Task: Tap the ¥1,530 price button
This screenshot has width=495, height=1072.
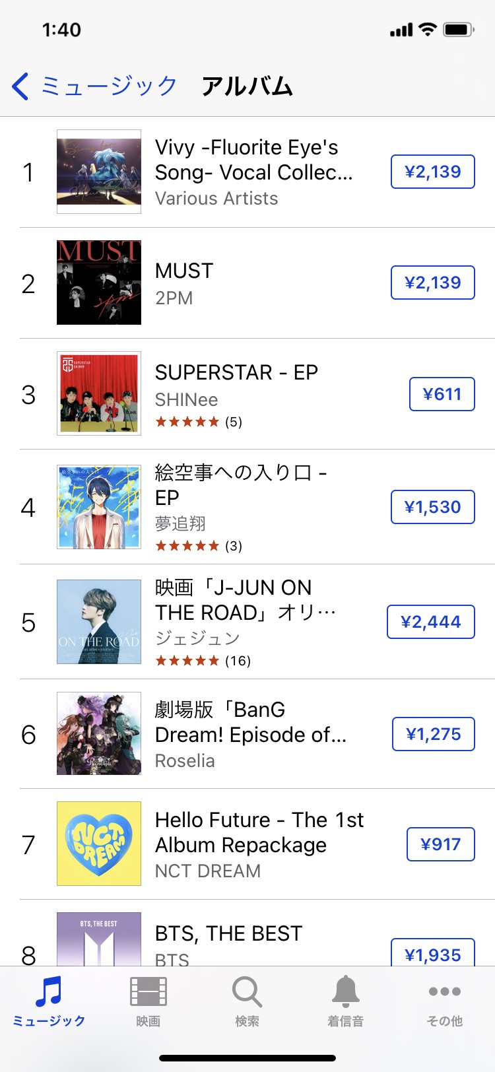Action: click(432, 507)
